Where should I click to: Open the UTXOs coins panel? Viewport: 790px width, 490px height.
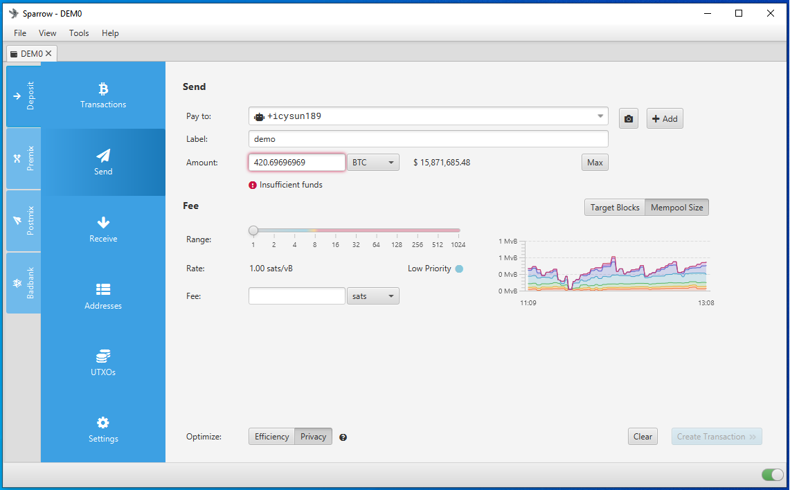tap(102, 363)
